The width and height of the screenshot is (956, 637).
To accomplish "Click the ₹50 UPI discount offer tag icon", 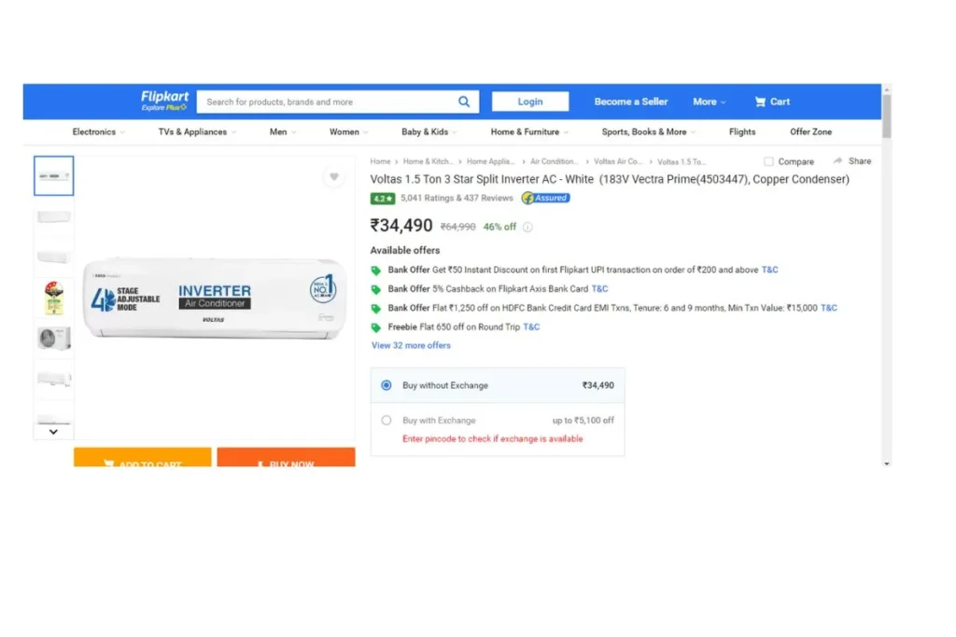I will (376, 270).
